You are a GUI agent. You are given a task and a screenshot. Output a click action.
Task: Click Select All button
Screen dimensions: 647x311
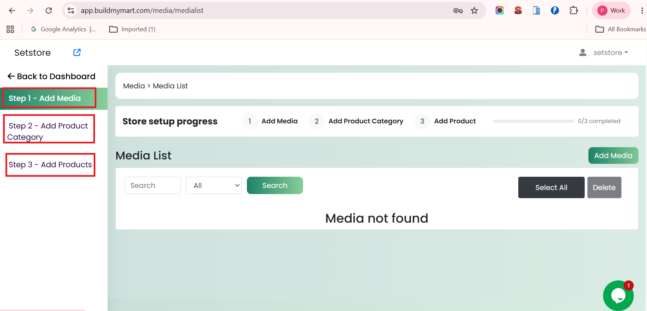551,188
